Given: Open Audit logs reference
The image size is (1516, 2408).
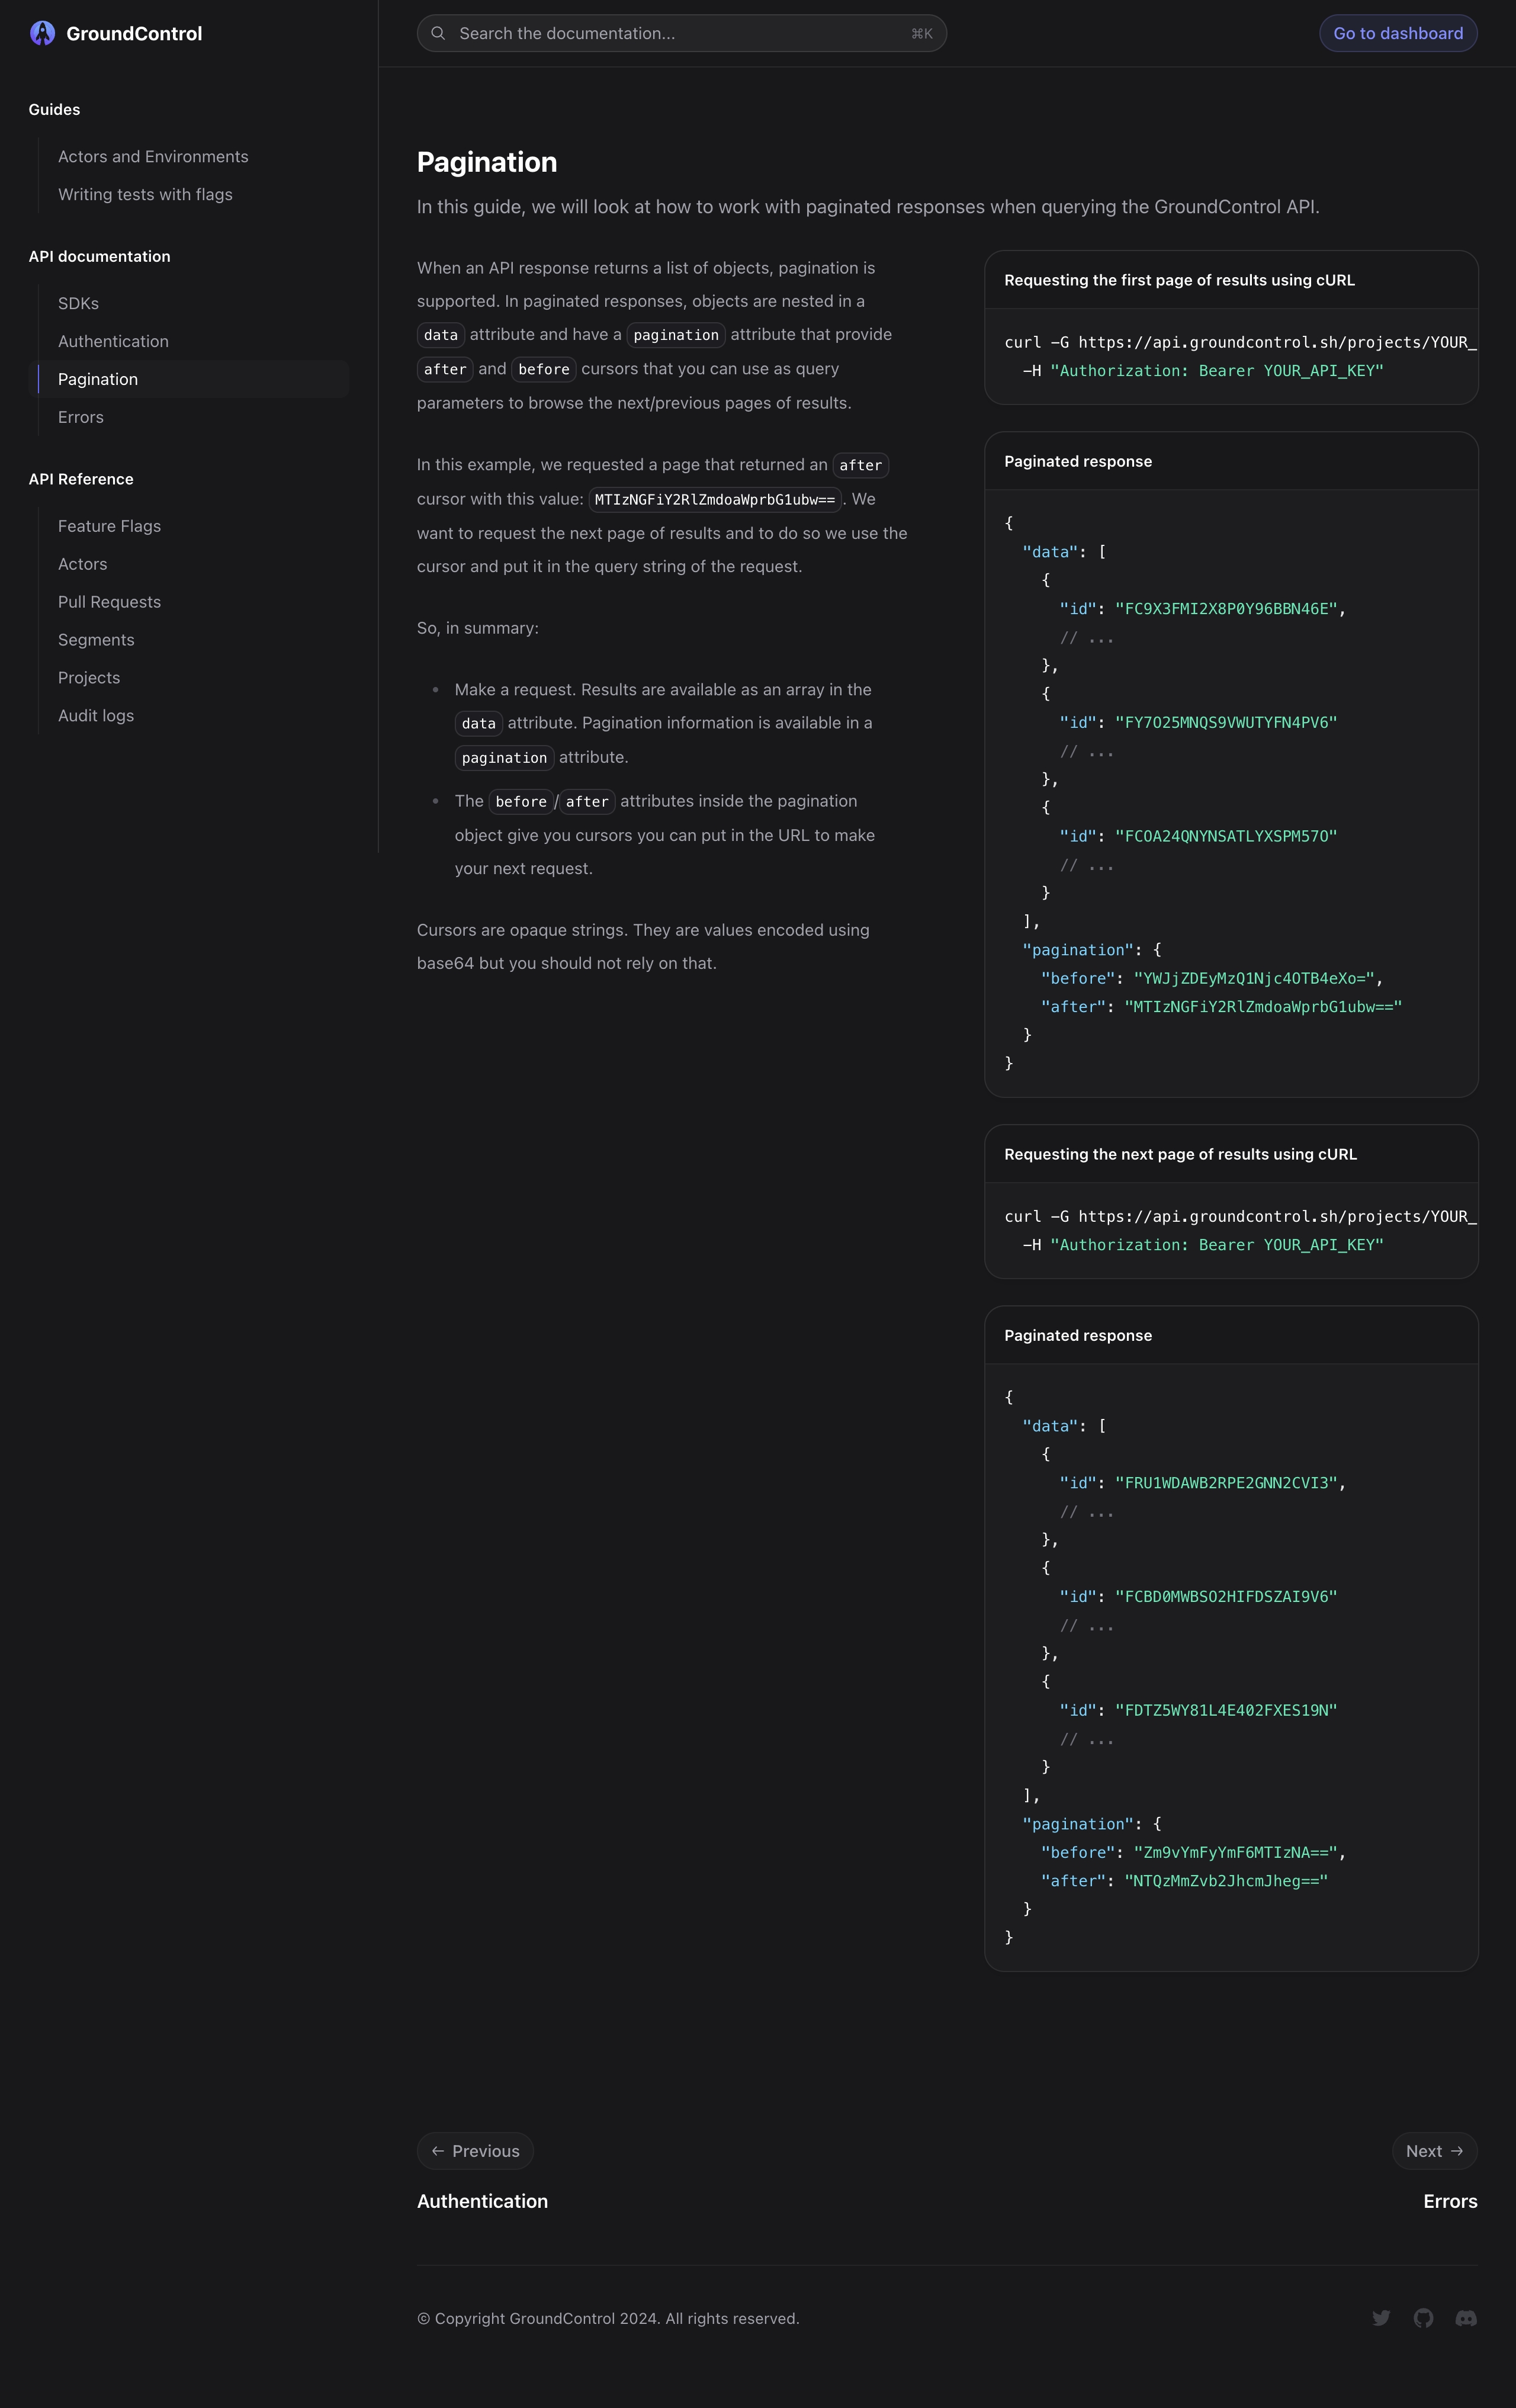Looking at the screenshot, I should pos(96,717).
